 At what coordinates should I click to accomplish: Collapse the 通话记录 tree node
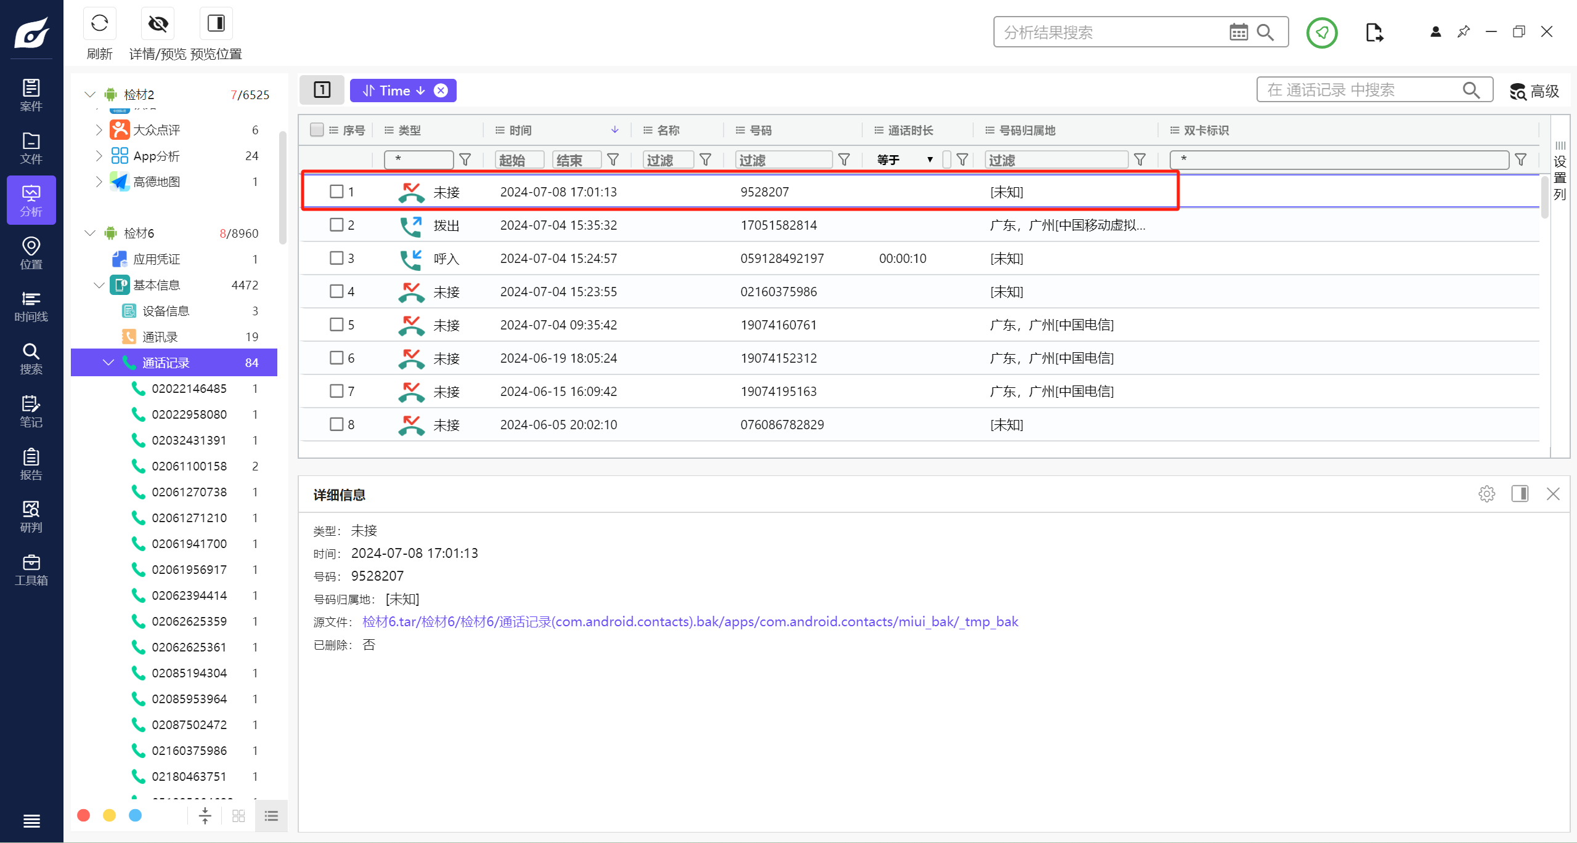coord(108,363)
